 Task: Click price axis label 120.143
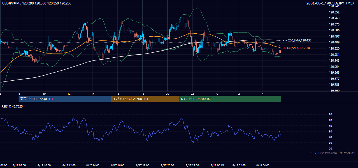click(x=335, y=60)
